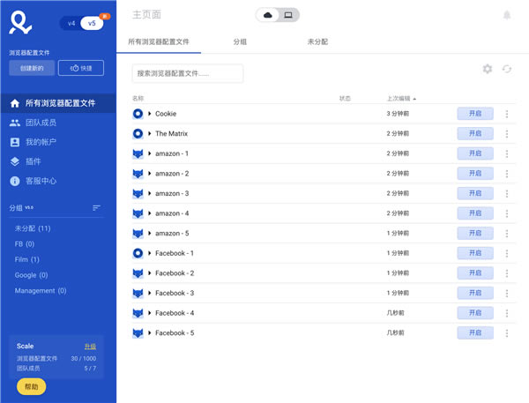
Task: Click the fox icon of amazon - 1
Action: (138, 153)
